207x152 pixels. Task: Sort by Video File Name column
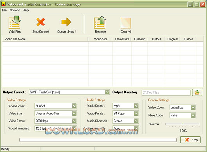45,39
